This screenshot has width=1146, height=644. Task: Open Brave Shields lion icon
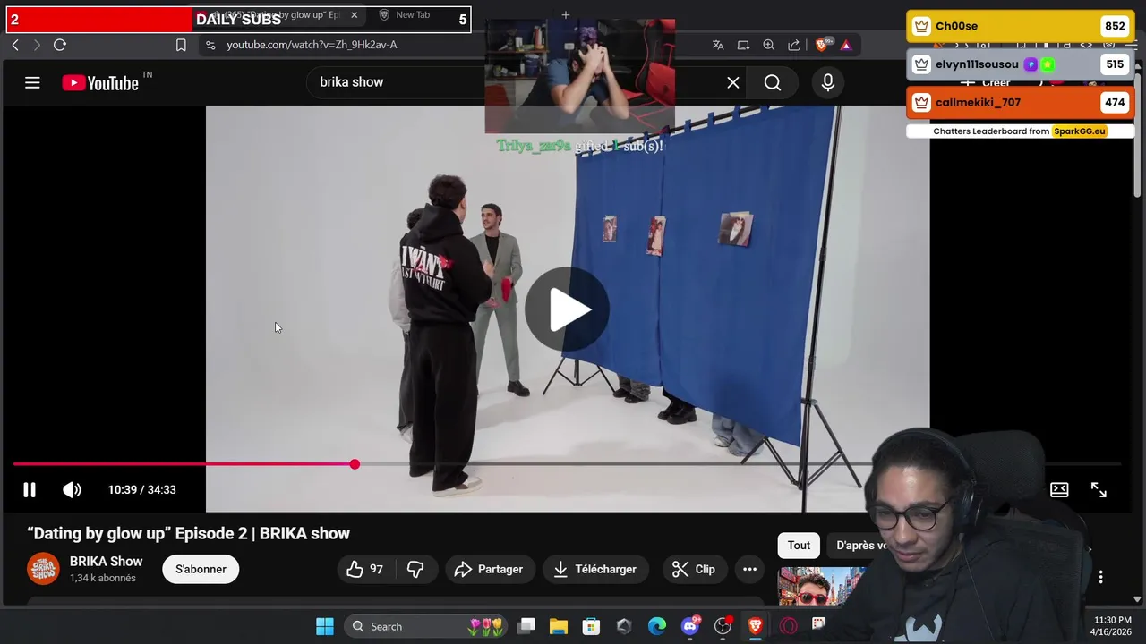coord(823,45)
